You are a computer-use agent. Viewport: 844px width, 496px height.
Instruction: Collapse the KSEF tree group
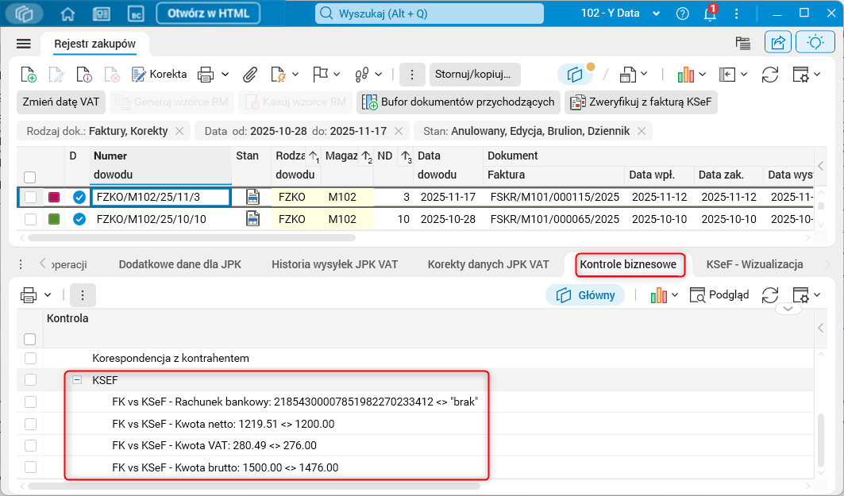point(77,380)
